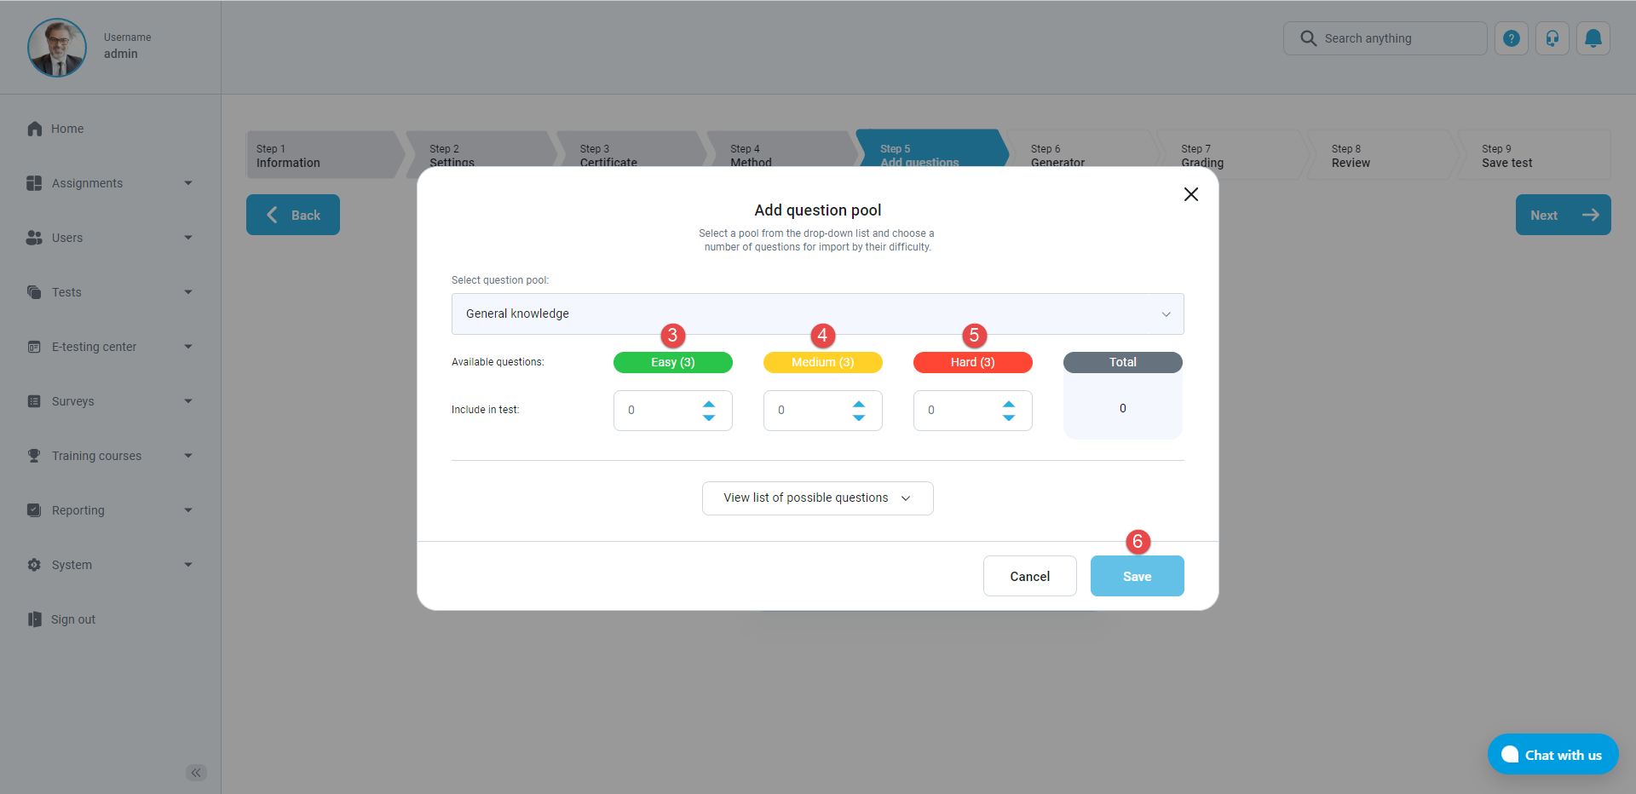Screen dimensions: 1636x794
Task: Click the Easy (3) green badge
Action: coord(672,362)
